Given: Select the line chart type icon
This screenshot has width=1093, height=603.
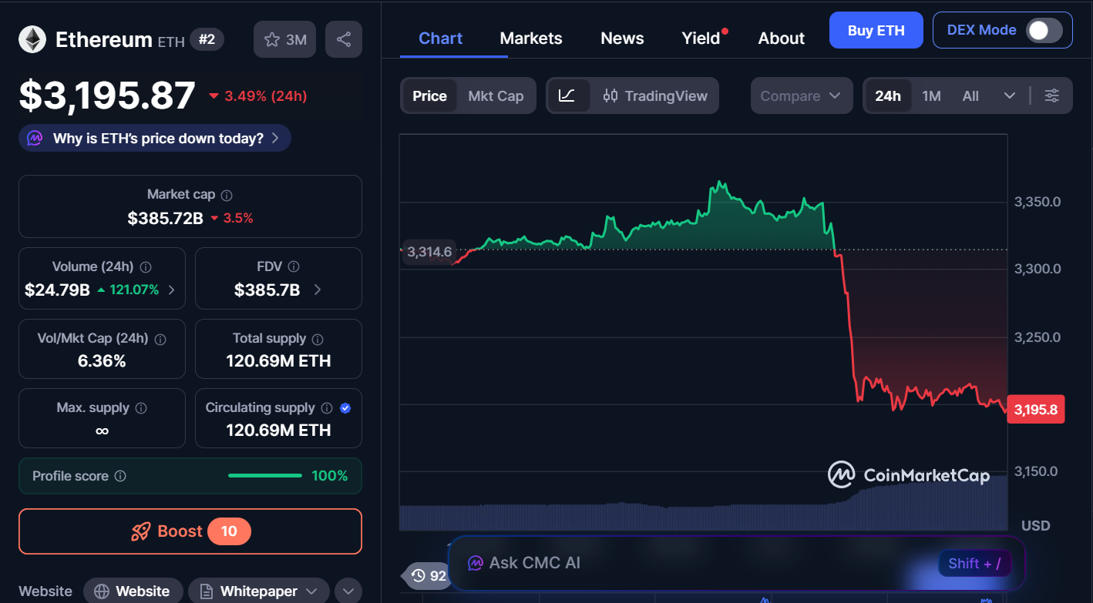Looking at the screenshot, I should click(569, 95).
